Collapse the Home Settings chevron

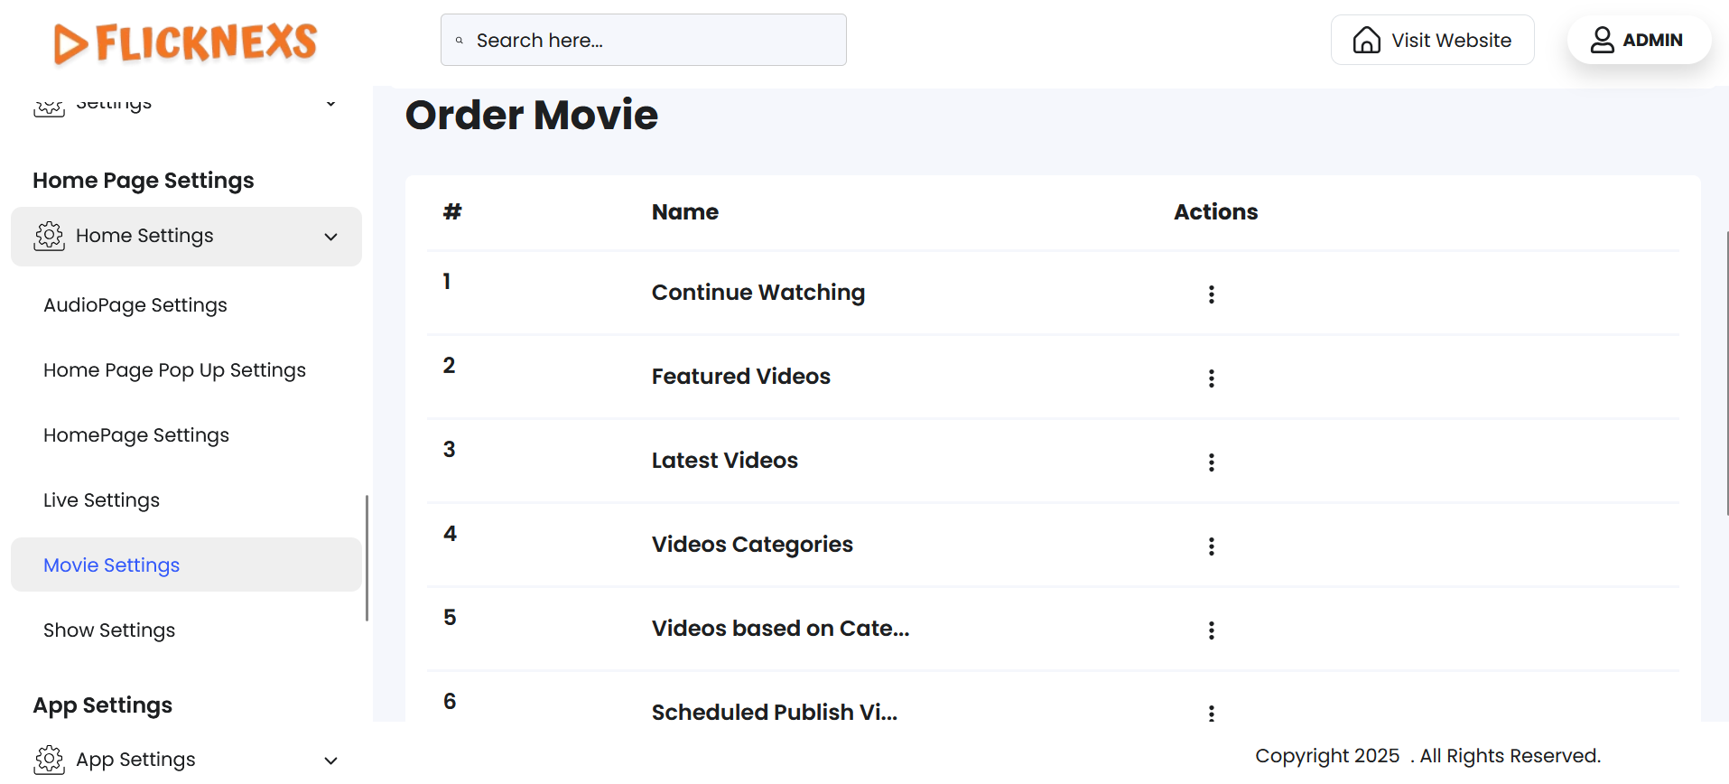click(331, 237)
